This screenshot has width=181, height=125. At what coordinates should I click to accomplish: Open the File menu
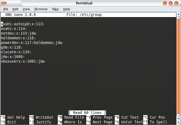(x=5, y=9)
